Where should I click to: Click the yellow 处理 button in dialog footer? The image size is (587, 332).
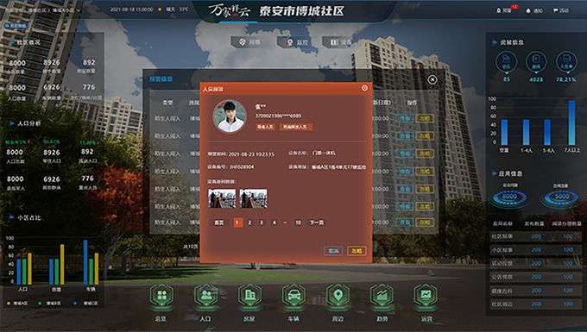point(357,251)
